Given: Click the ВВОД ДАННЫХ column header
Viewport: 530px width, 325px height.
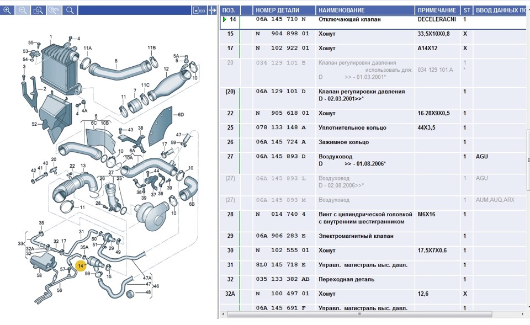Looking at the screenshot, I should 501,10.
